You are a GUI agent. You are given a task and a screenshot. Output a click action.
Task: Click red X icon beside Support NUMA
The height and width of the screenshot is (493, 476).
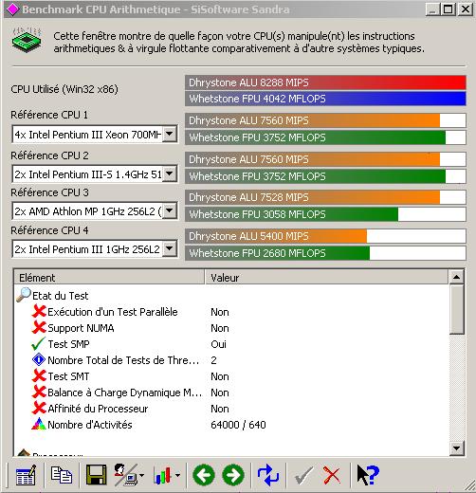click(39, 327)
